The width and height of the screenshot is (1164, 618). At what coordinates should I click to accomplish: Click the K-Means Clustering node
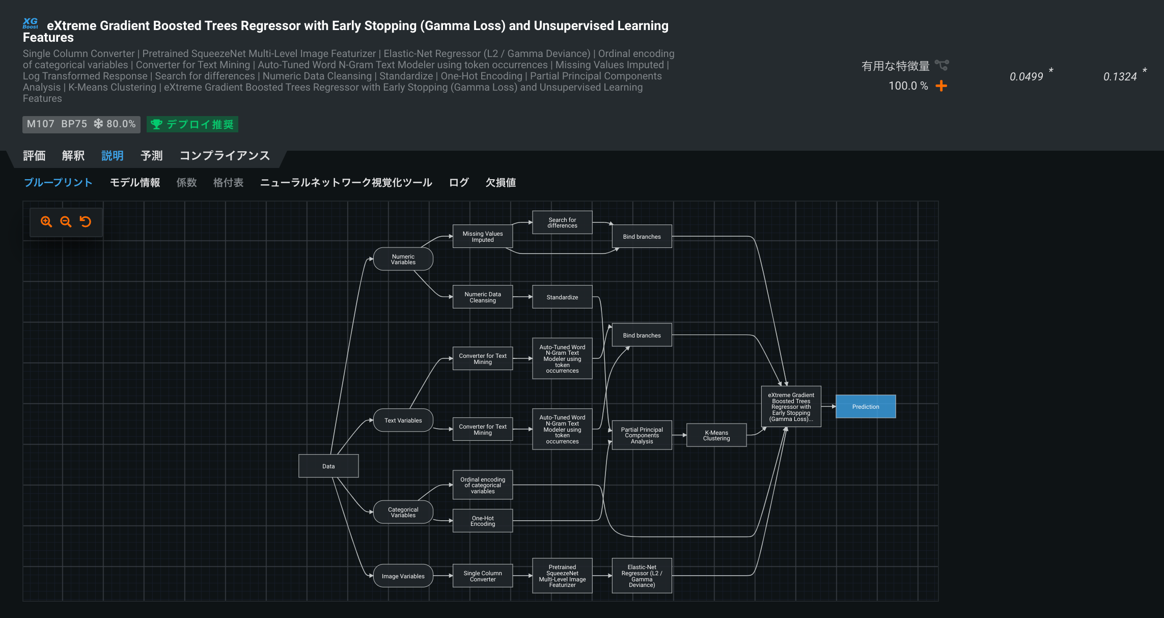716,435
